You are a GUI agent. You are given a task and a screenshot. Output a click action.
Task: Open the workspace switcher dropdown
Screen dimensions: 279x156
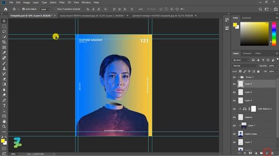pyautogui.click(x=267, y=9)
